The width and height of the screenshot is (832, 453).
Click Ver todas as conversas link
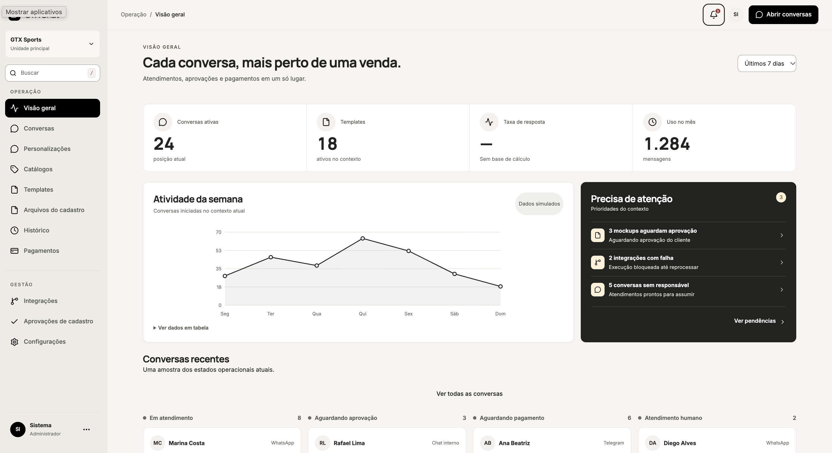(469, 394)
